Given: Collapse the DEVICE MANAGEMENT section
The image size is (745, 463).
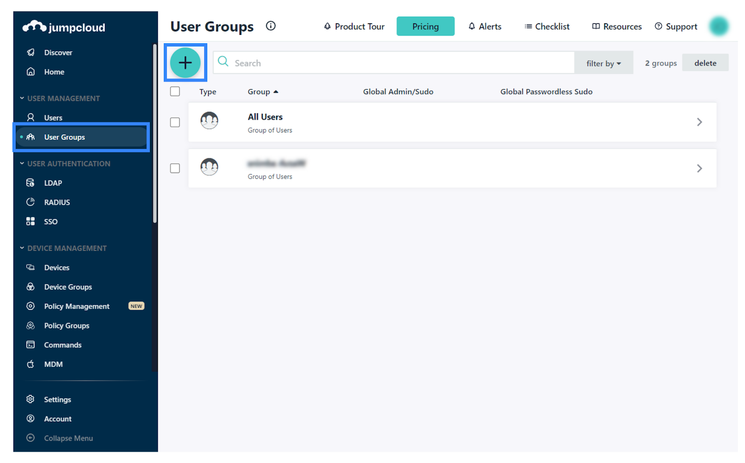Looking at the screenshot, I should (63, 248).
